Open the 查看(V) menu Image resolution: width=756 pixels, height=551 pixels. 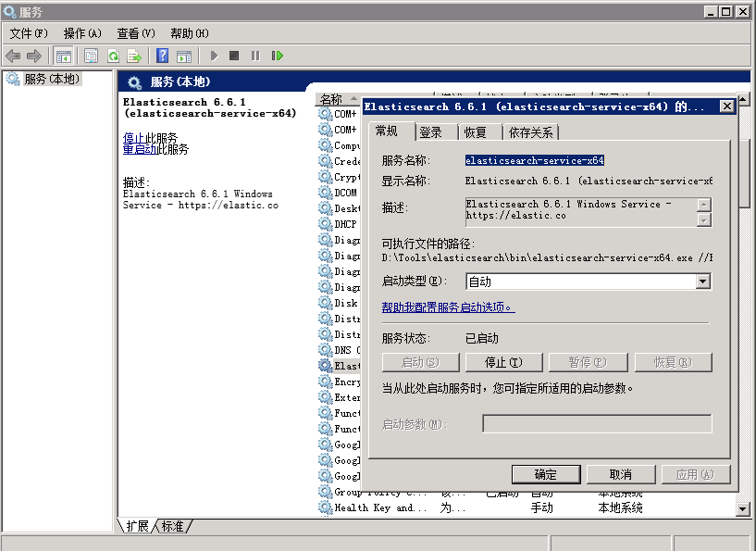click(136, 33)
